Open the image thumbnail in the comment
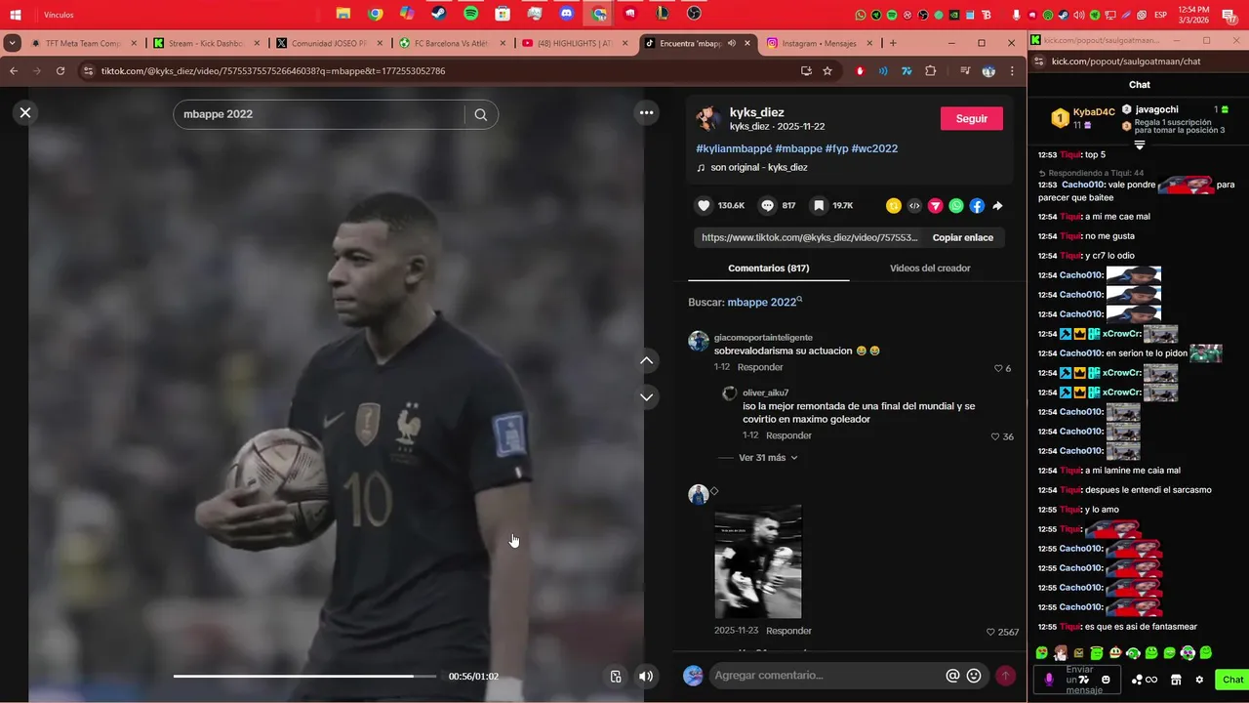This screenshot has width=1249, height=703. point(758,561)
